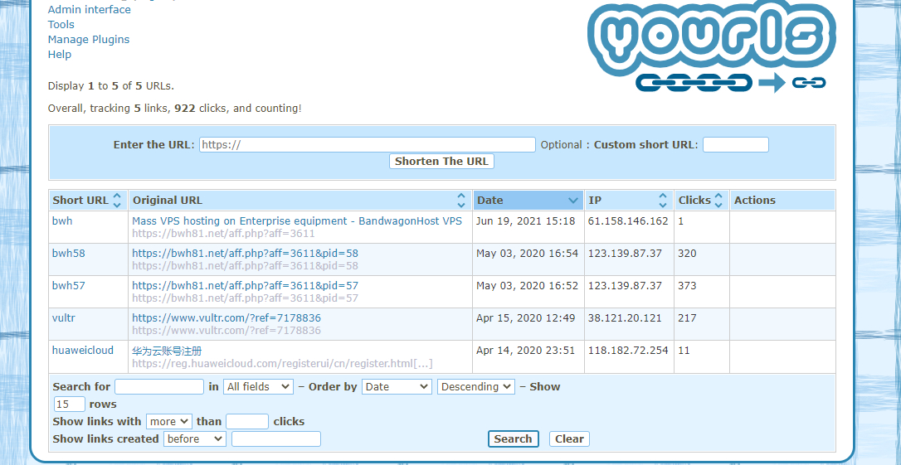Open Manage Plugins page

pyautogui.click(x=89, y=40)
